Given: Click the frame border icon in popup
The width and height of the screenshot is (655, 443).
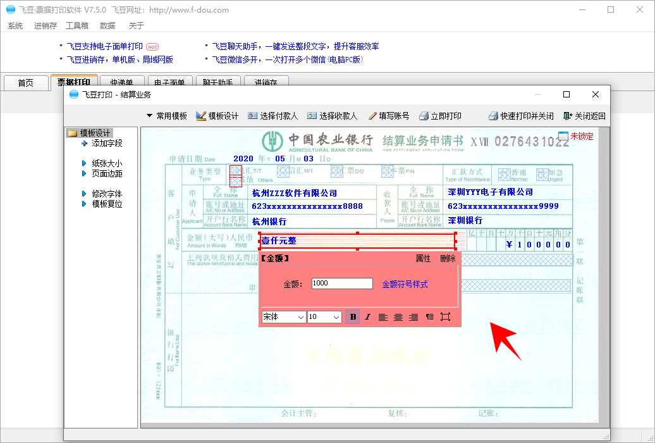Looking at the screenshot, I should [445, 317].
